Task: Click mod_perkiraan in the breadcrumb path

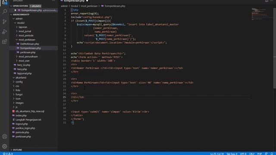Action: pos(89,6)
